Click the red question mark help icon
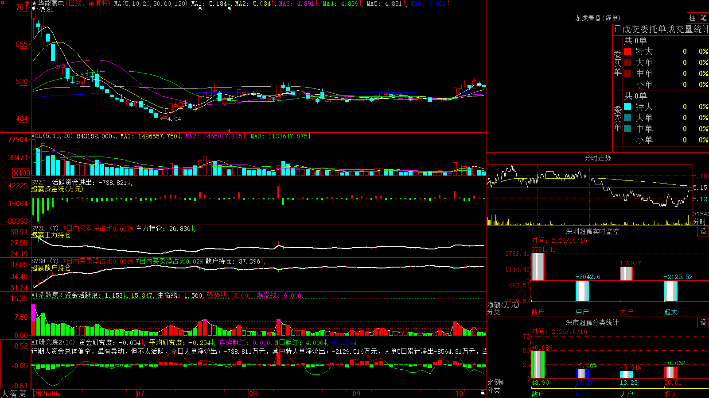Image resolution: width=709 pixels, height=398 pixels. point(27,4)
